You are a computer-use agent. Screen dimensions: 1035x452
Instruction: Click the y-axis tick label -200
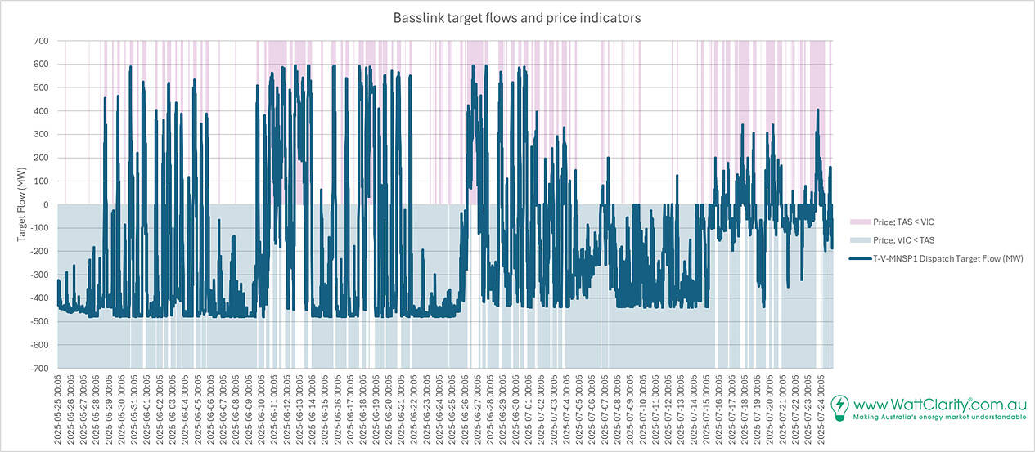tap(40, 251)
